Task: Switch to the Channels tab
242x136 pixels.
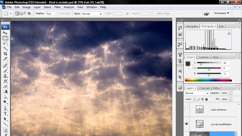Action: (x=204, y=88)
